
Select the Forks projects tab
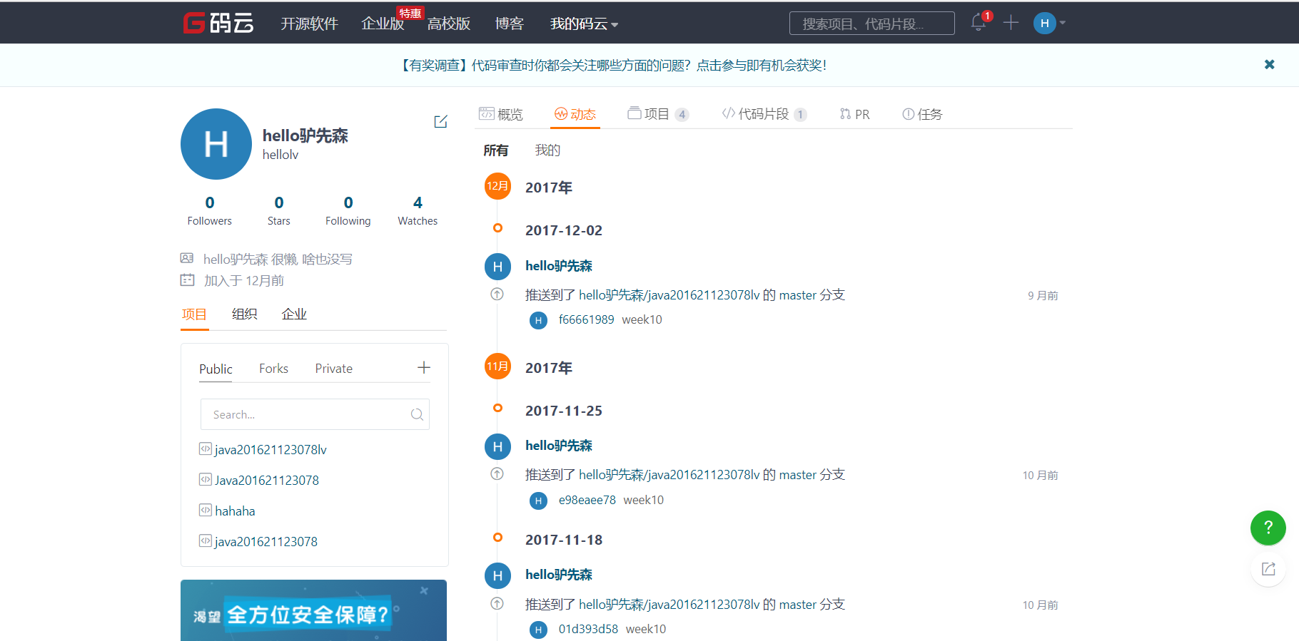click(273, 369)
